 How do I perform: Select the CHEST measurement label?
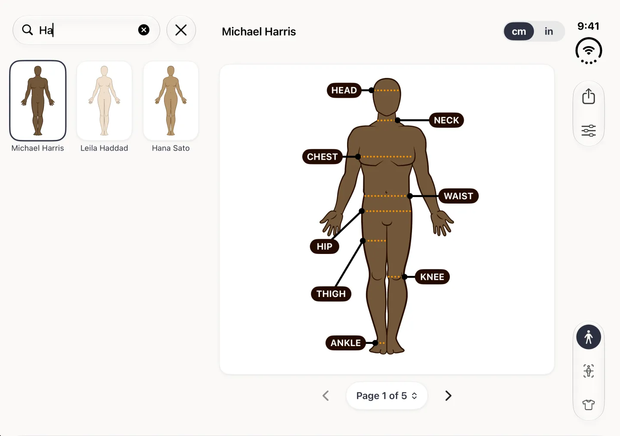[x=322, y=157]
